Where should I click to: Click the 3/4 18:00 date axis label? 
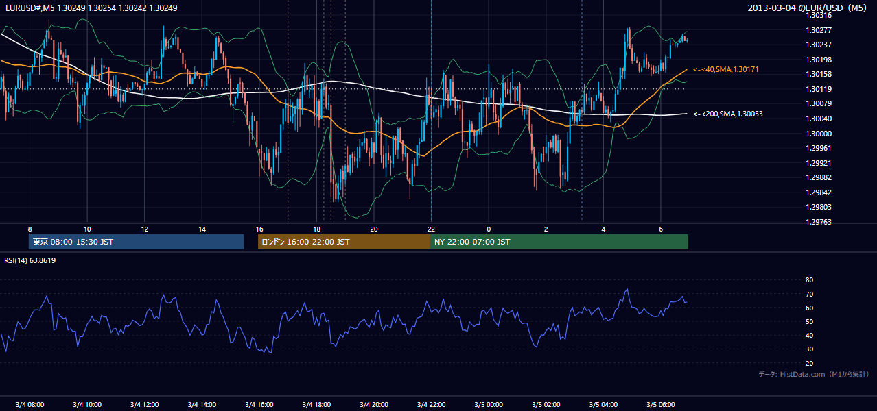tap(316, 404)
